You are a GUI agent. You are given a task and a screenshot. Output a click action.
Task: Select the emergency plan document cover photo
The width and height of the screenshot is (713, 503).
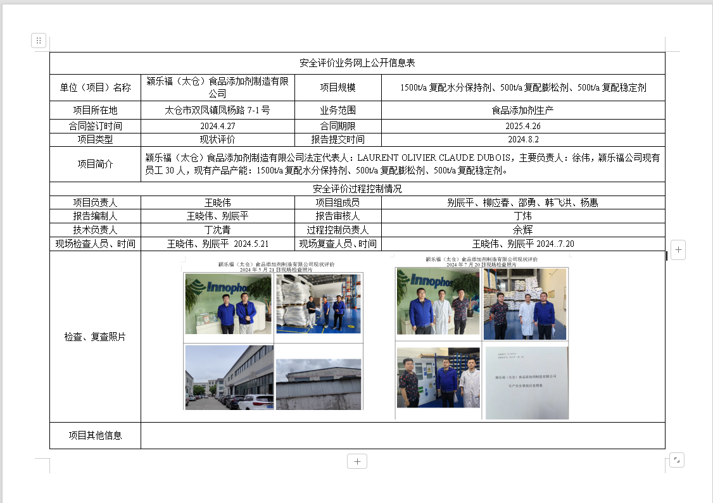[527, 382]
